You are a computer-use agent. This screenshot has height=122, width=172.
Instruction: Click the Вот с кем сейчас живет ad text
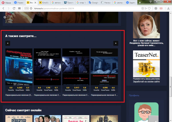click(x=146, y=43)
